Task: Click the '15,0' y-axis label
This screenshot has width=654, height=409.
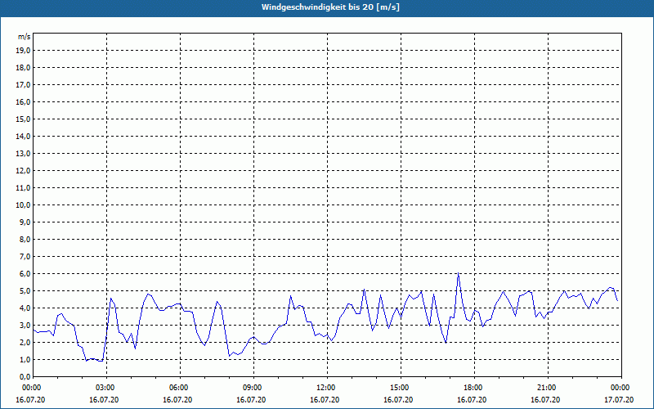Action: point(24,119)
